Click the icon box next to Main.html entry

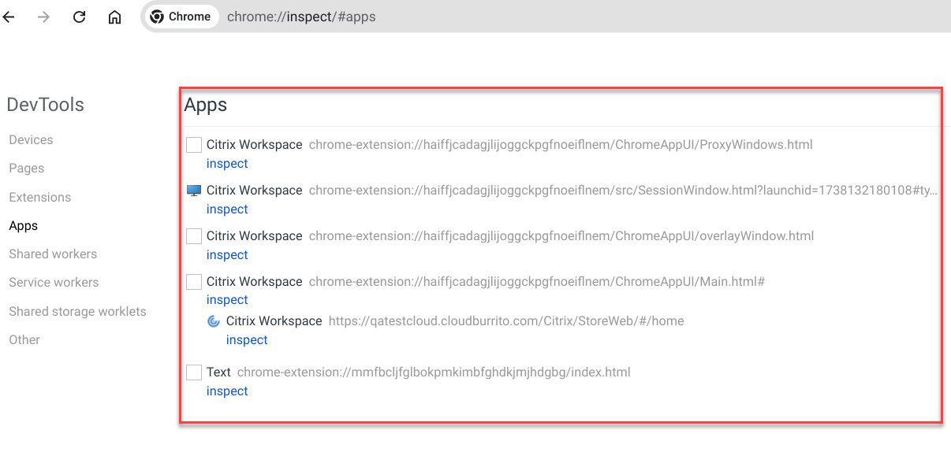[x=194, y=282]
